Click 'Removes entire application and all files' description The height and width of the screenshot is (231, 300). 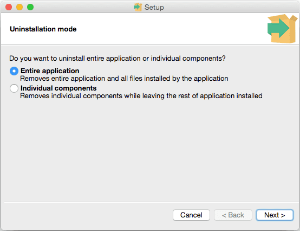[x=124, y=79]
